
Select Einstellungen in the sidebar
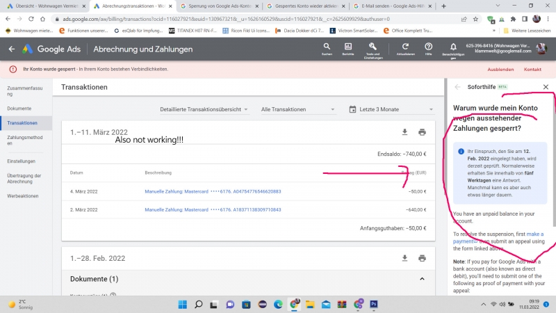coord(22,161)
